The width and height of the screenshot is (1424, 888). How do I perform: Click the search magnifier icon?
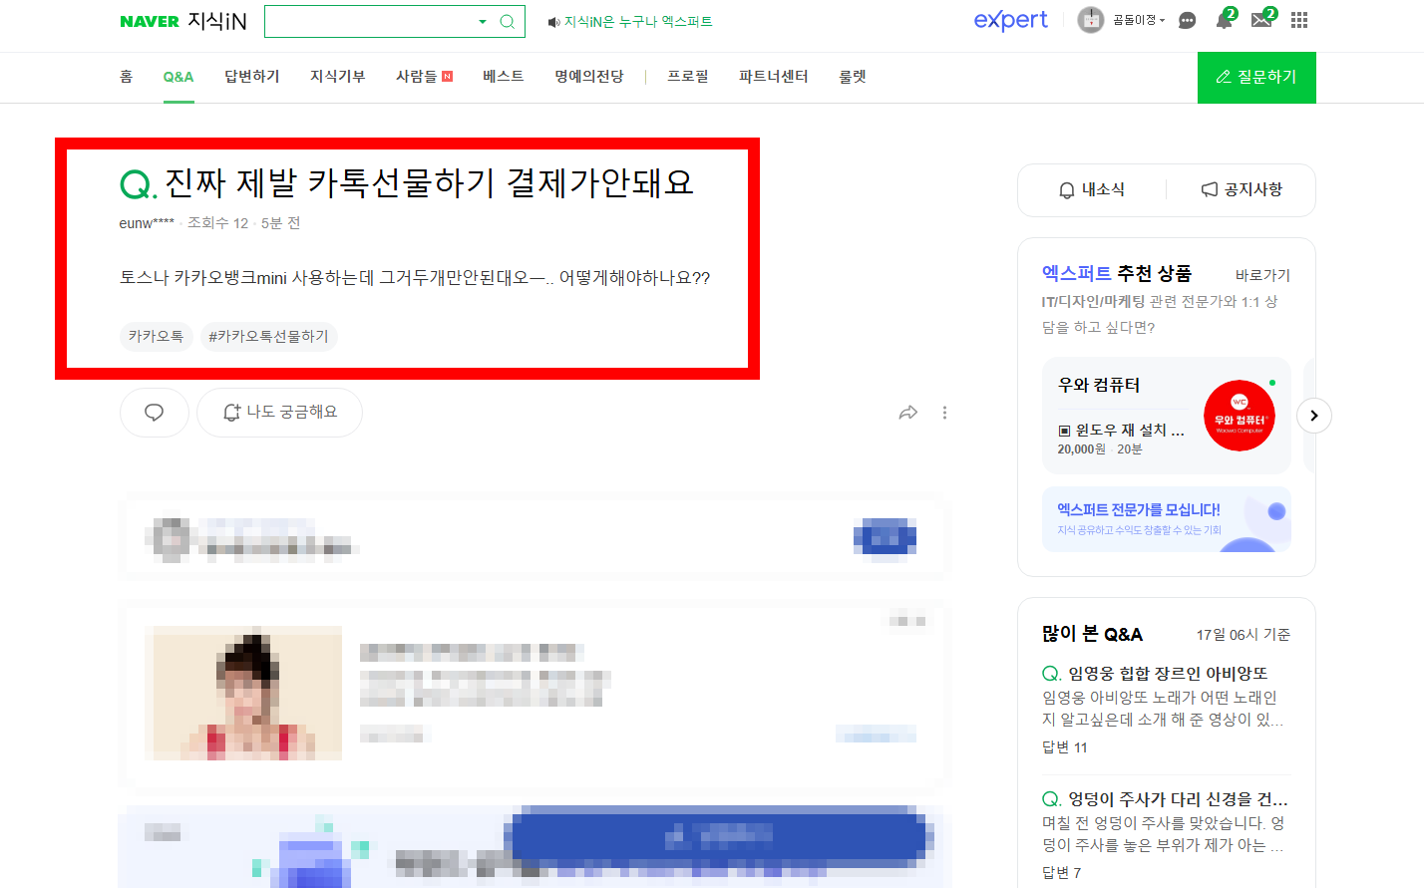508,21
